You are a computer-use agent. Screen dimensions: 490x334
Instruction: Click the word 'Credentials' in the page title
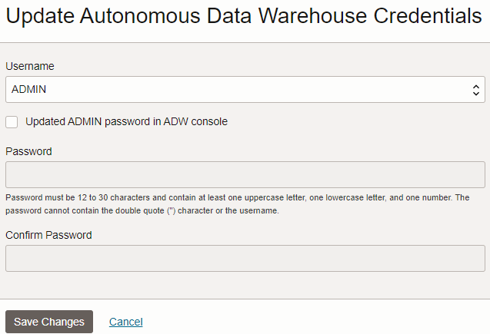point(428,15)
